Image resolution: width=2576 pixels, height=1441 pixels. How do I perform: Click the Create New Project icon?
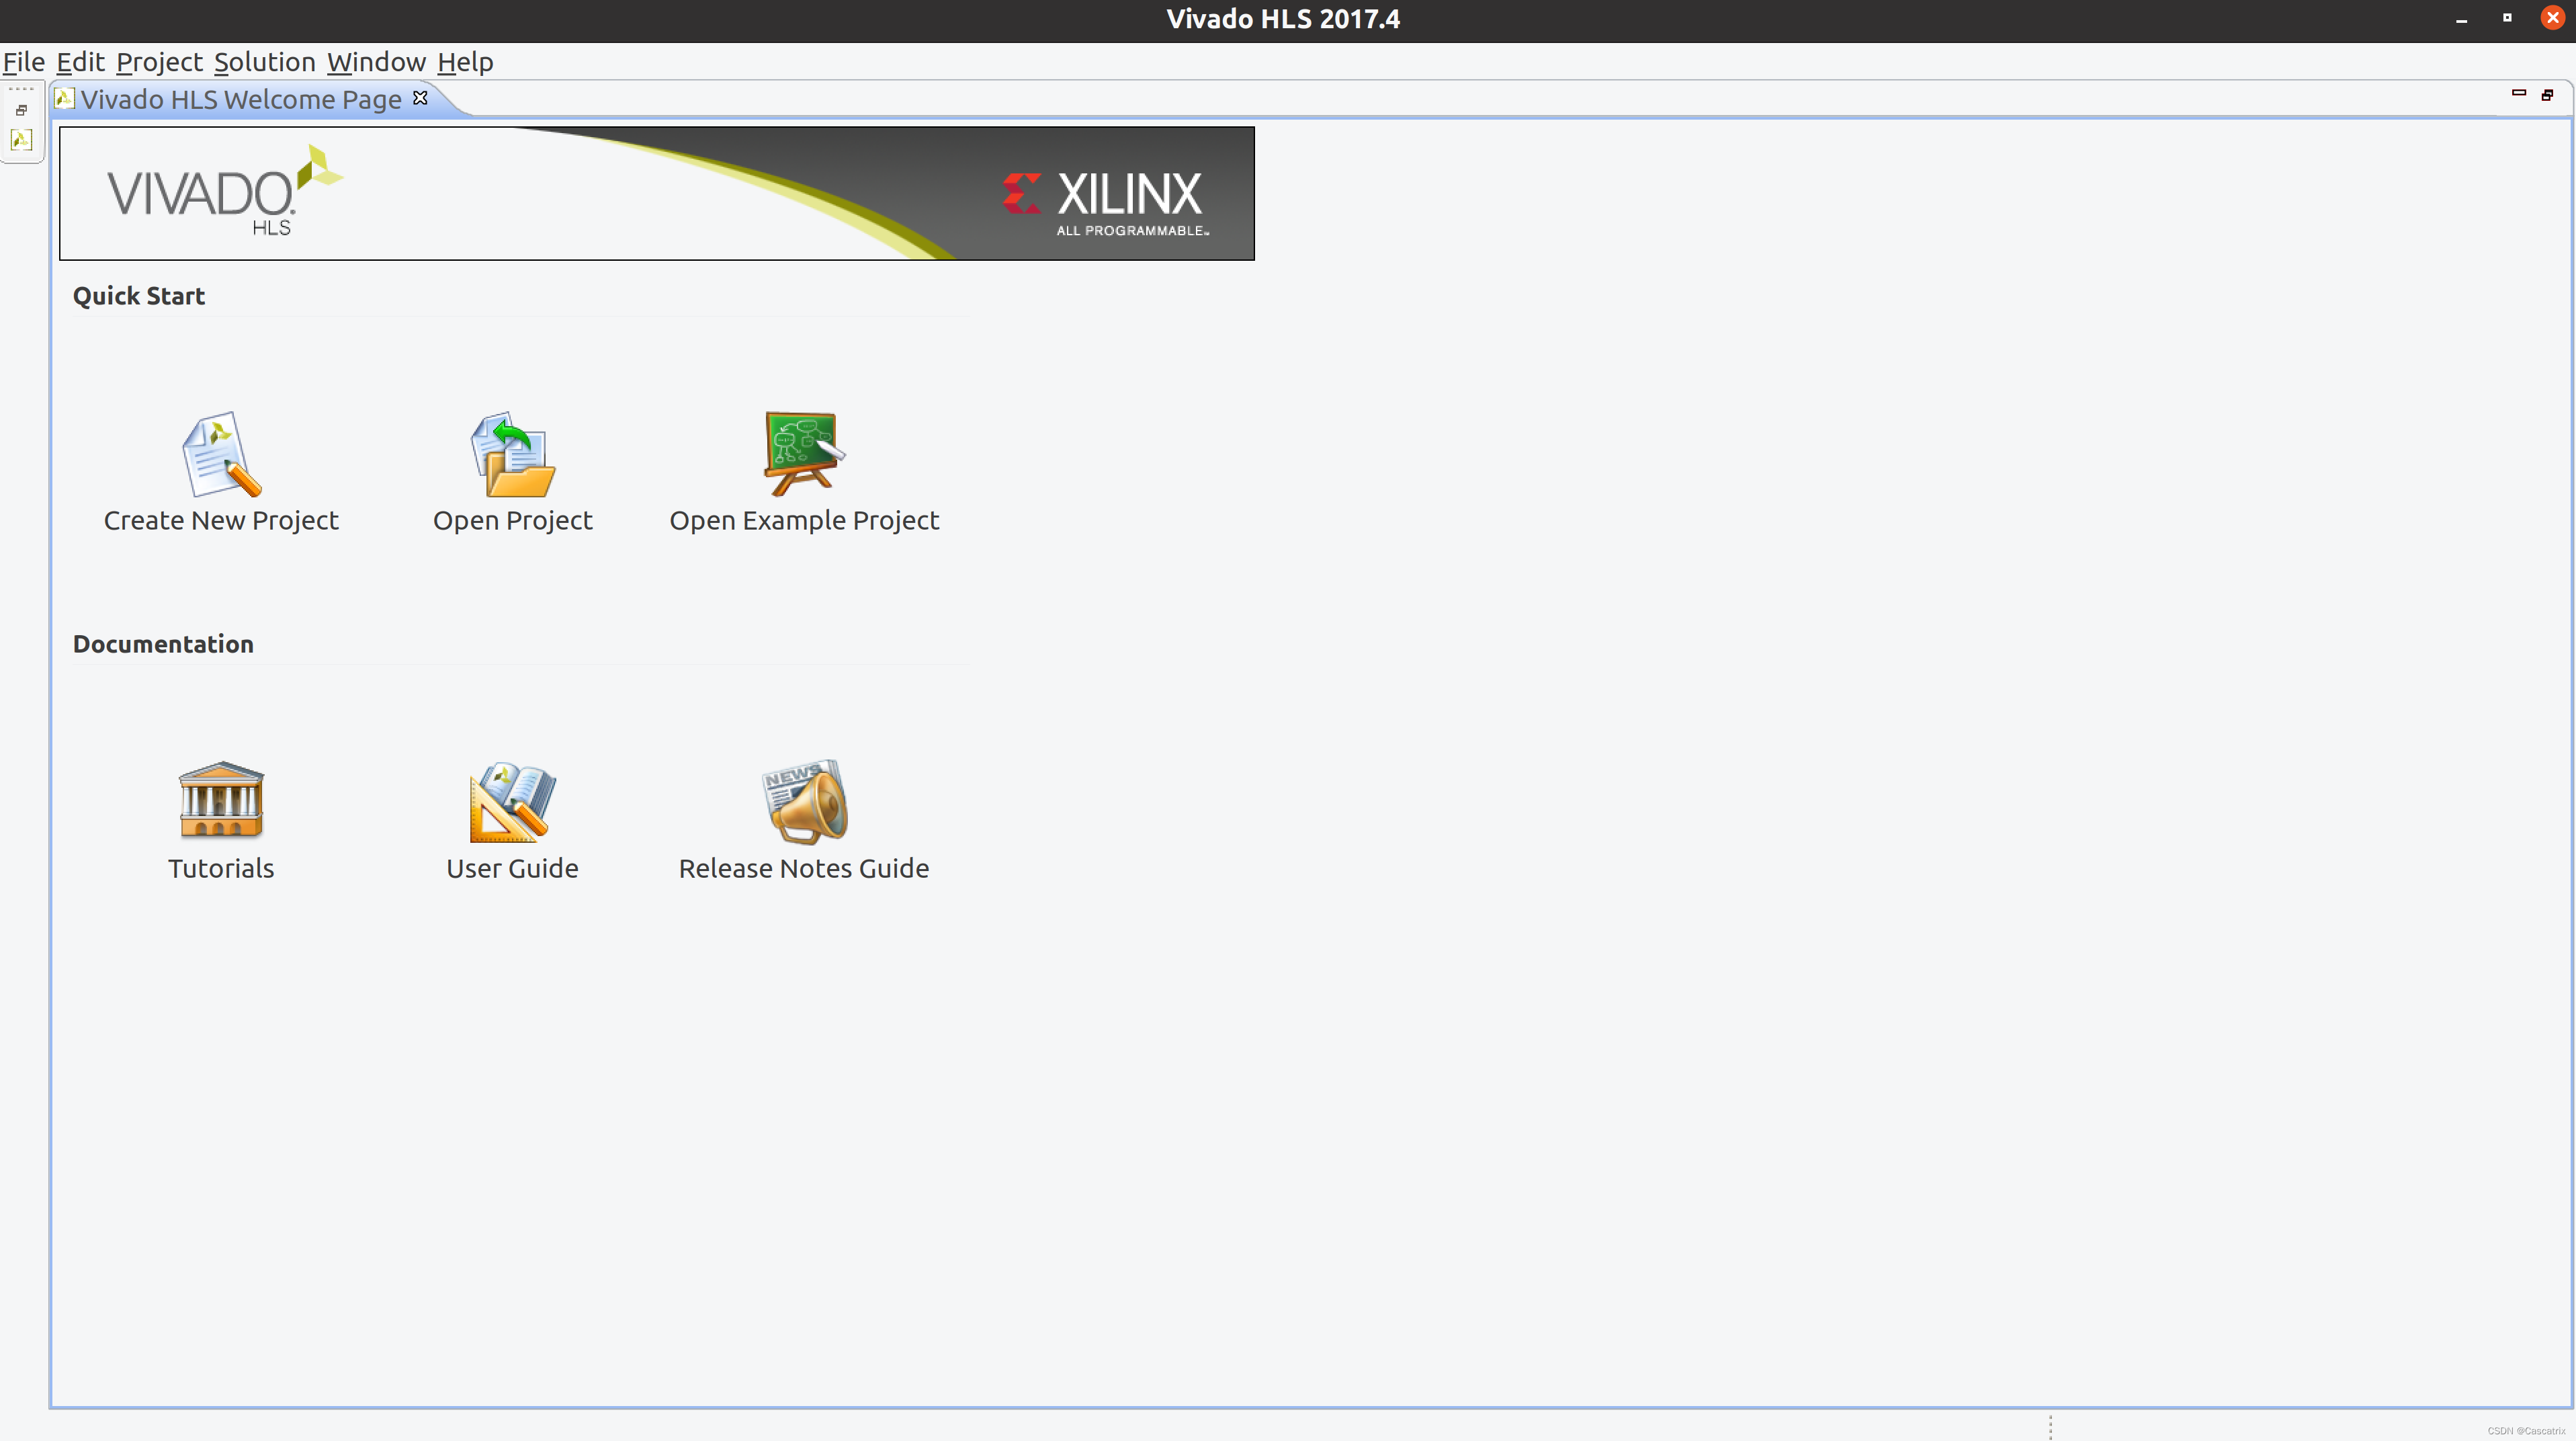point(220,452)
